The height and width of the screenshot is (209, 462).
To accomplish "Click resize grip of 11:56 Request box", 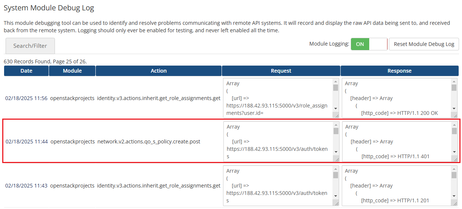I will [336, 115].
